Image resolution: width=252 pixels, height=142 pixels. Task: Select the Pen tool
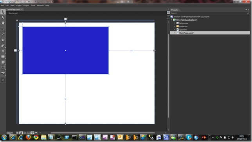coord(3,51)
